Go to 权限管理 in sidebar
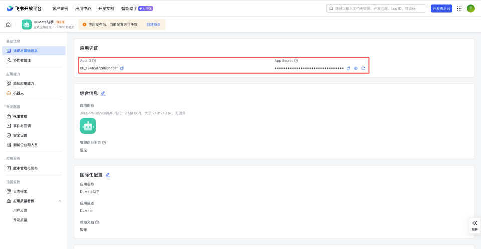This screenshot has height=249, width=481. coord(20,116)
